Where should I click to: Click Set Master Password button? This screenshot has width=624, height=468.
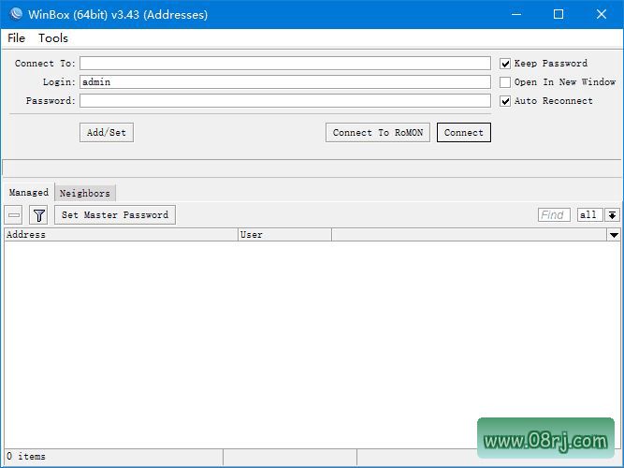[x=115, y=215]
